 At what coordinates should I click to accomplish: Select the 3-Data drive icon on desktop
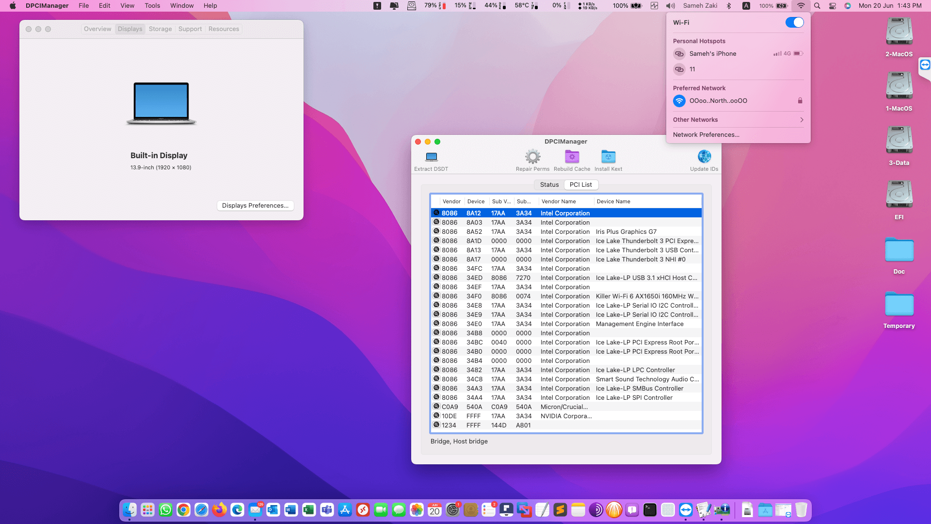899,141
